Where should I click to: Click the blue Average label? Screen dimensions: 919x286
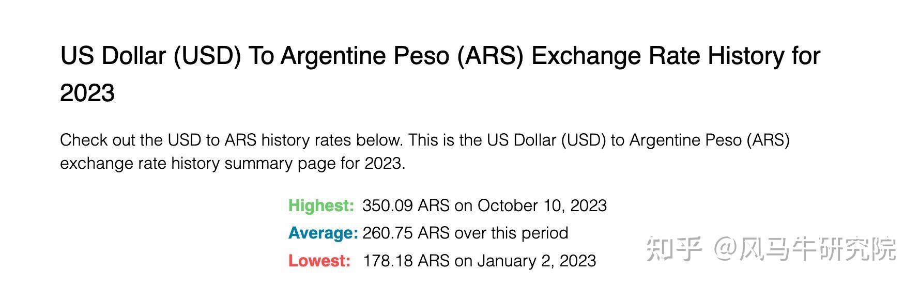click(x=323, y=233)
